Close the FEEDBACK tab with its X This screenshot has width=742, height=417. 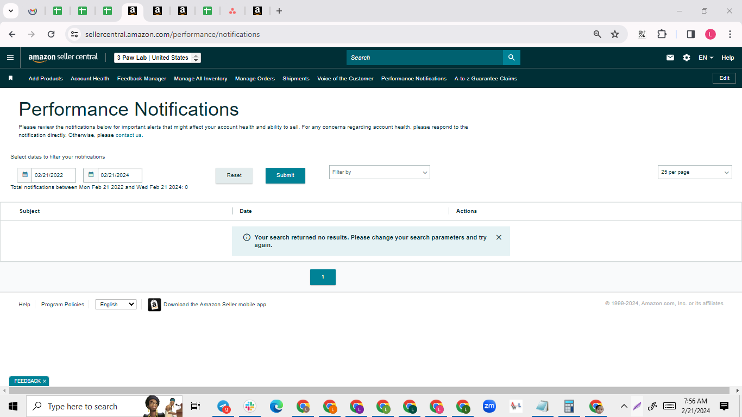coord(45,381)
